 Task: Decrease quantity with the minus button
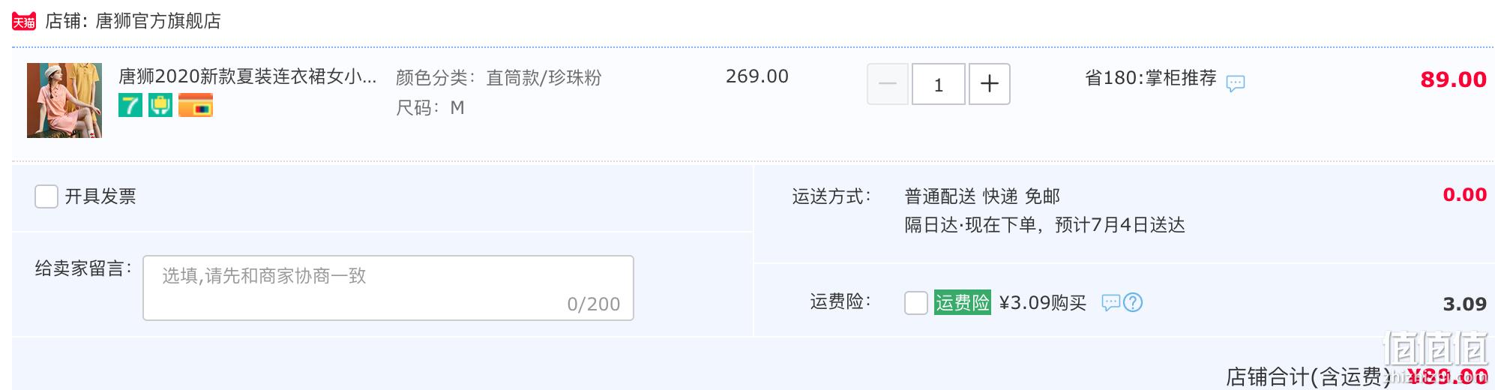pos(888,84)
